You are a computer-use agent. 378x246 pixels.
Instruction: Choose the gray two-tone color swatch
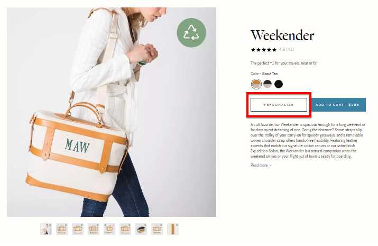[268, 84]
